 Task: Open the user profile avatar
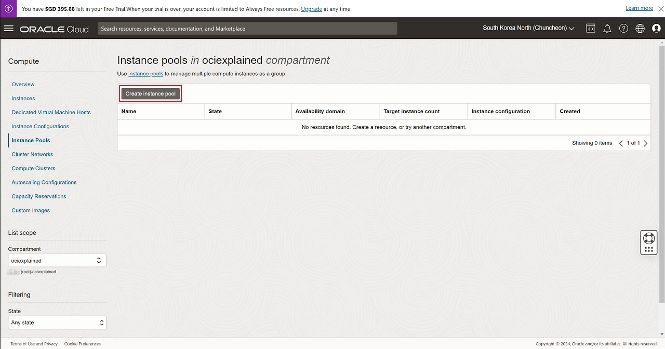pos(656,29)
